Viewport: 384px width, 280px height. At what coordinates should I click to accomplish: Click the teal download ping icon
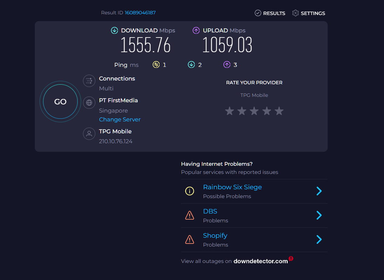[x=191, y=64]
